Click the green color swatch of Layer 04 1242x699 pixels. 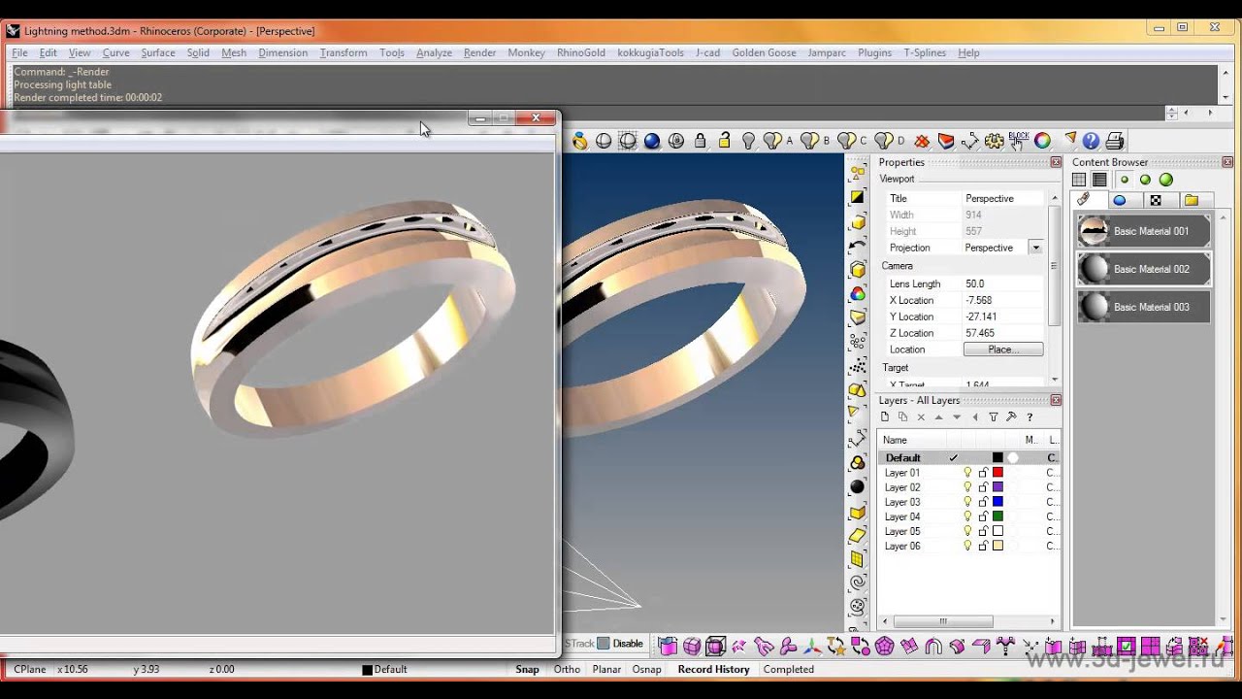click(997, 516)
